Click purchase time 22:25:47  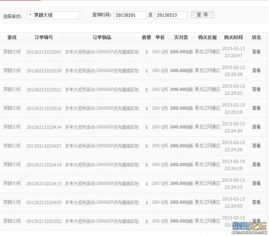(x=234, y=55)
